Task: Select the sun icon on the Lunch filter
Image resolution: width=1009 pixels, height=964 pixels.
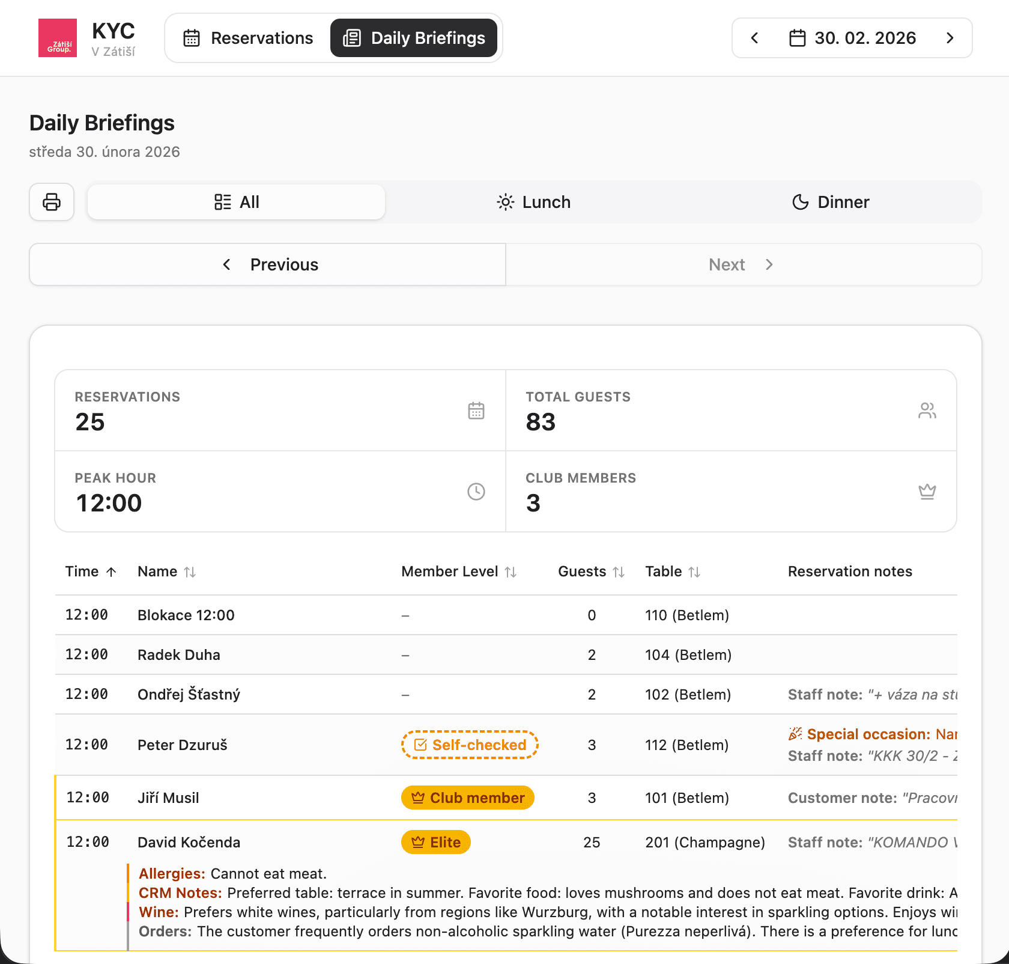Action: click(x=505, y=202)
